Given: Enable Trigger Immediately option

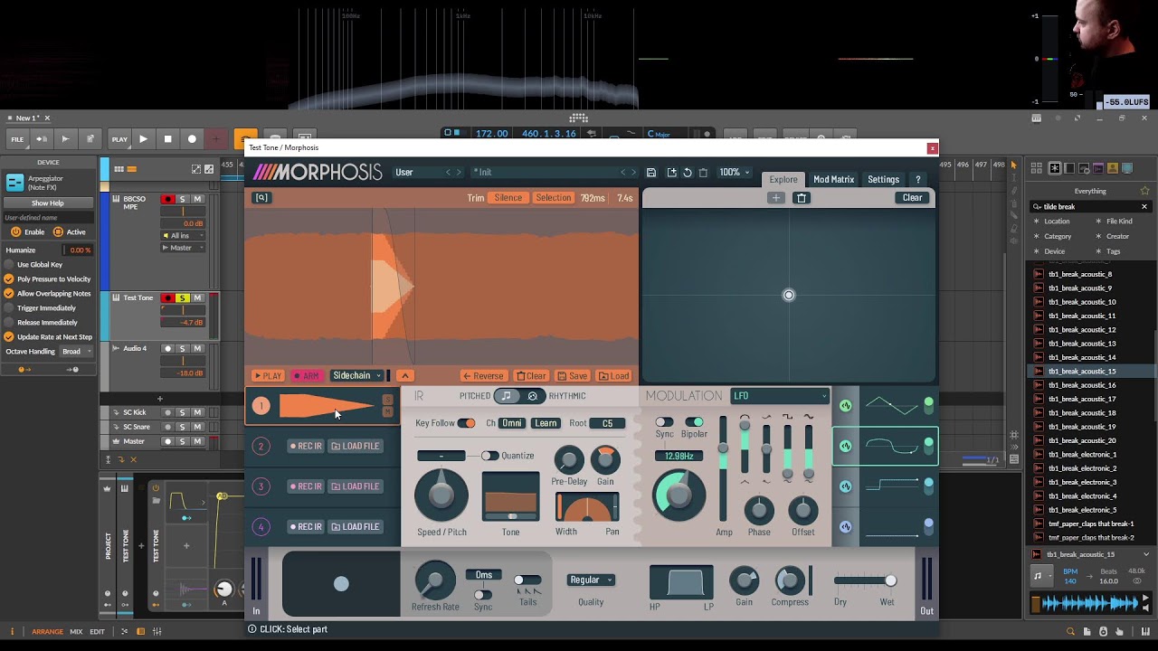Looking at the screenshot, I should [9, 308].
